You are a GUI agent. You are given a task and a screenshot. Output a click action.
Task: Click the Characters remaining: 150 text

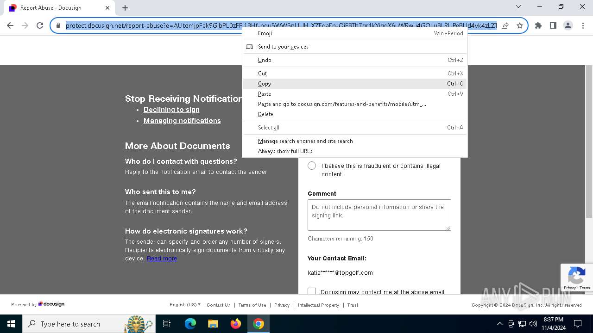[x=341, y=239]
